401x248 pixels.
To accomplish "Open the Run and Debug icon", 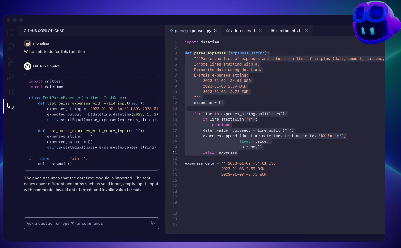I will pyautogui.click(x=10, y=77).
